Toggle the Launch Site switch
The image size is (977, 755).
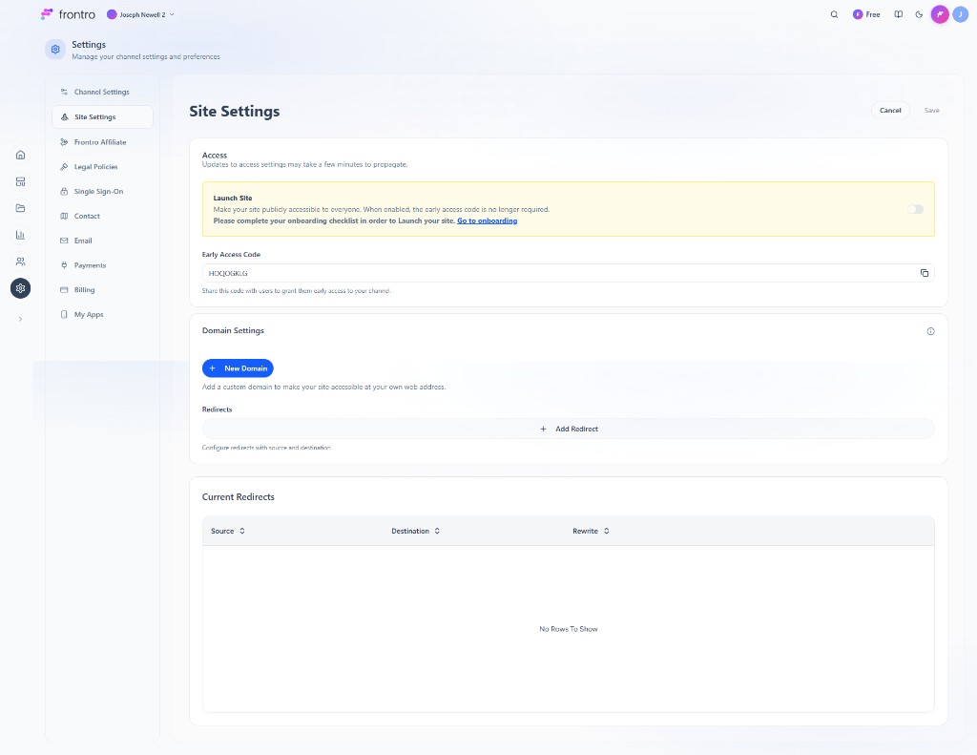click(915, 209)
